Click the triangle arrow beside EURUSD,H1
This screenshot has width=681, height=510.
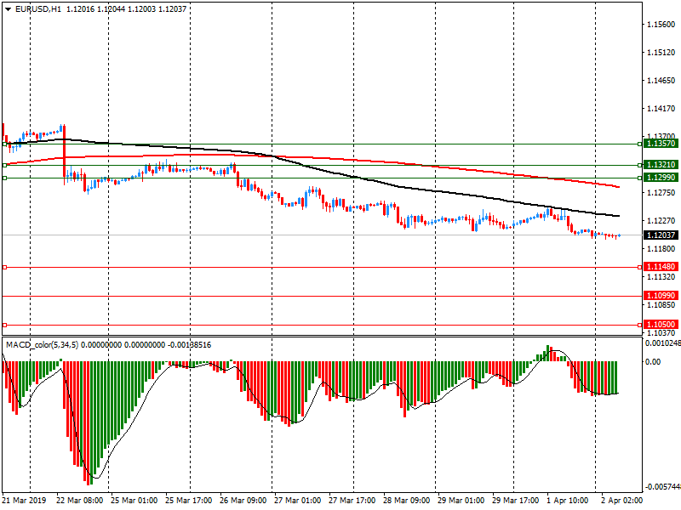[x=8, y=8]
